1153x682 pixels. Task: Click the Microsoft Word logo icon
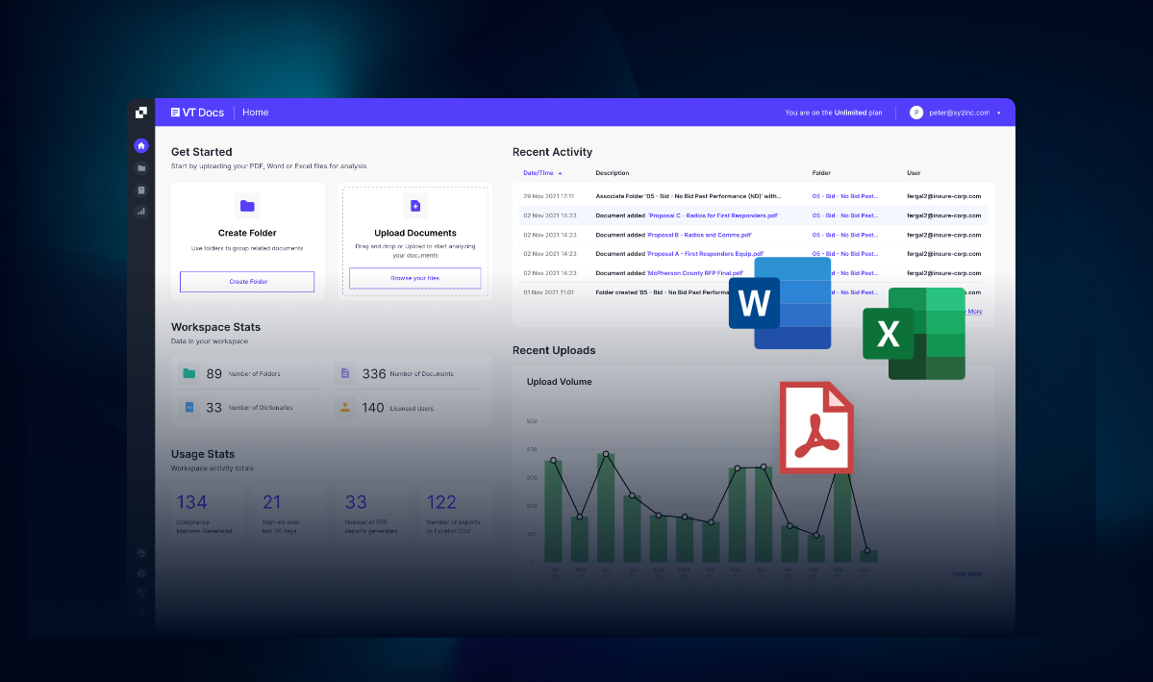pyautogui.click(x=779, y=303)
